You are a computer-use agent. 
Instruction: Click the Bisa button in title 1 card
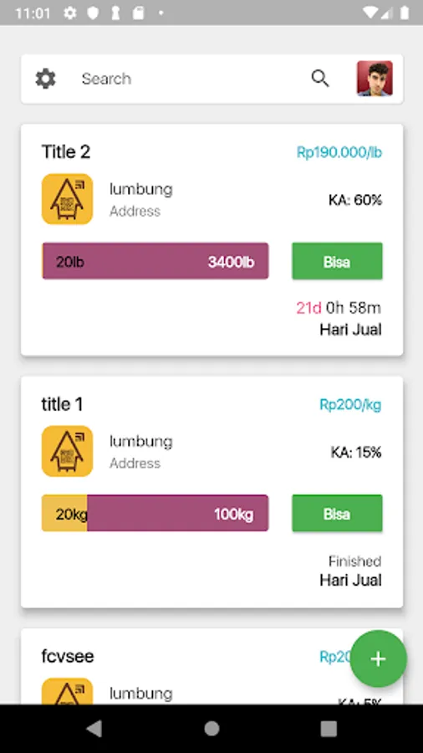(x=337, y=514)
